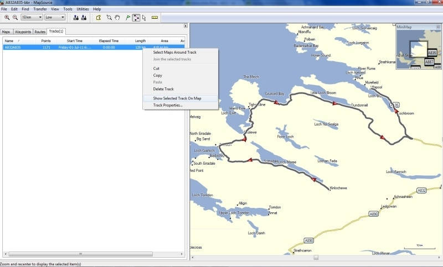Switch to the Routes tab
The width and height of the screenshot is (443, 267).
click(40, 32)
